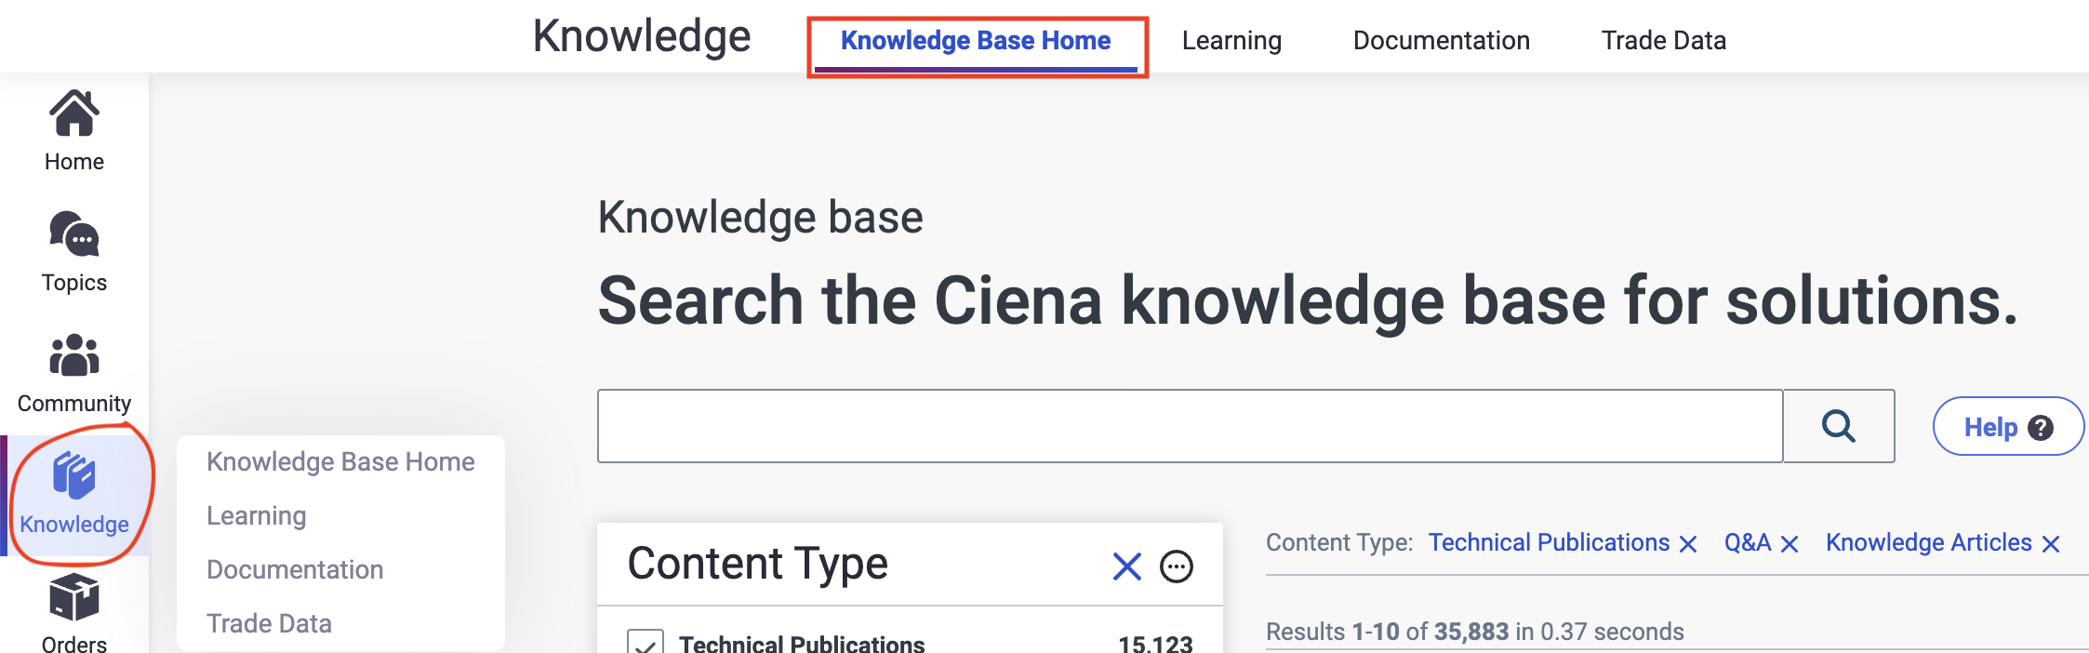The image size is (2089, 653).
Task: Switch to the Learning tab
Action: pos(1231,39)
